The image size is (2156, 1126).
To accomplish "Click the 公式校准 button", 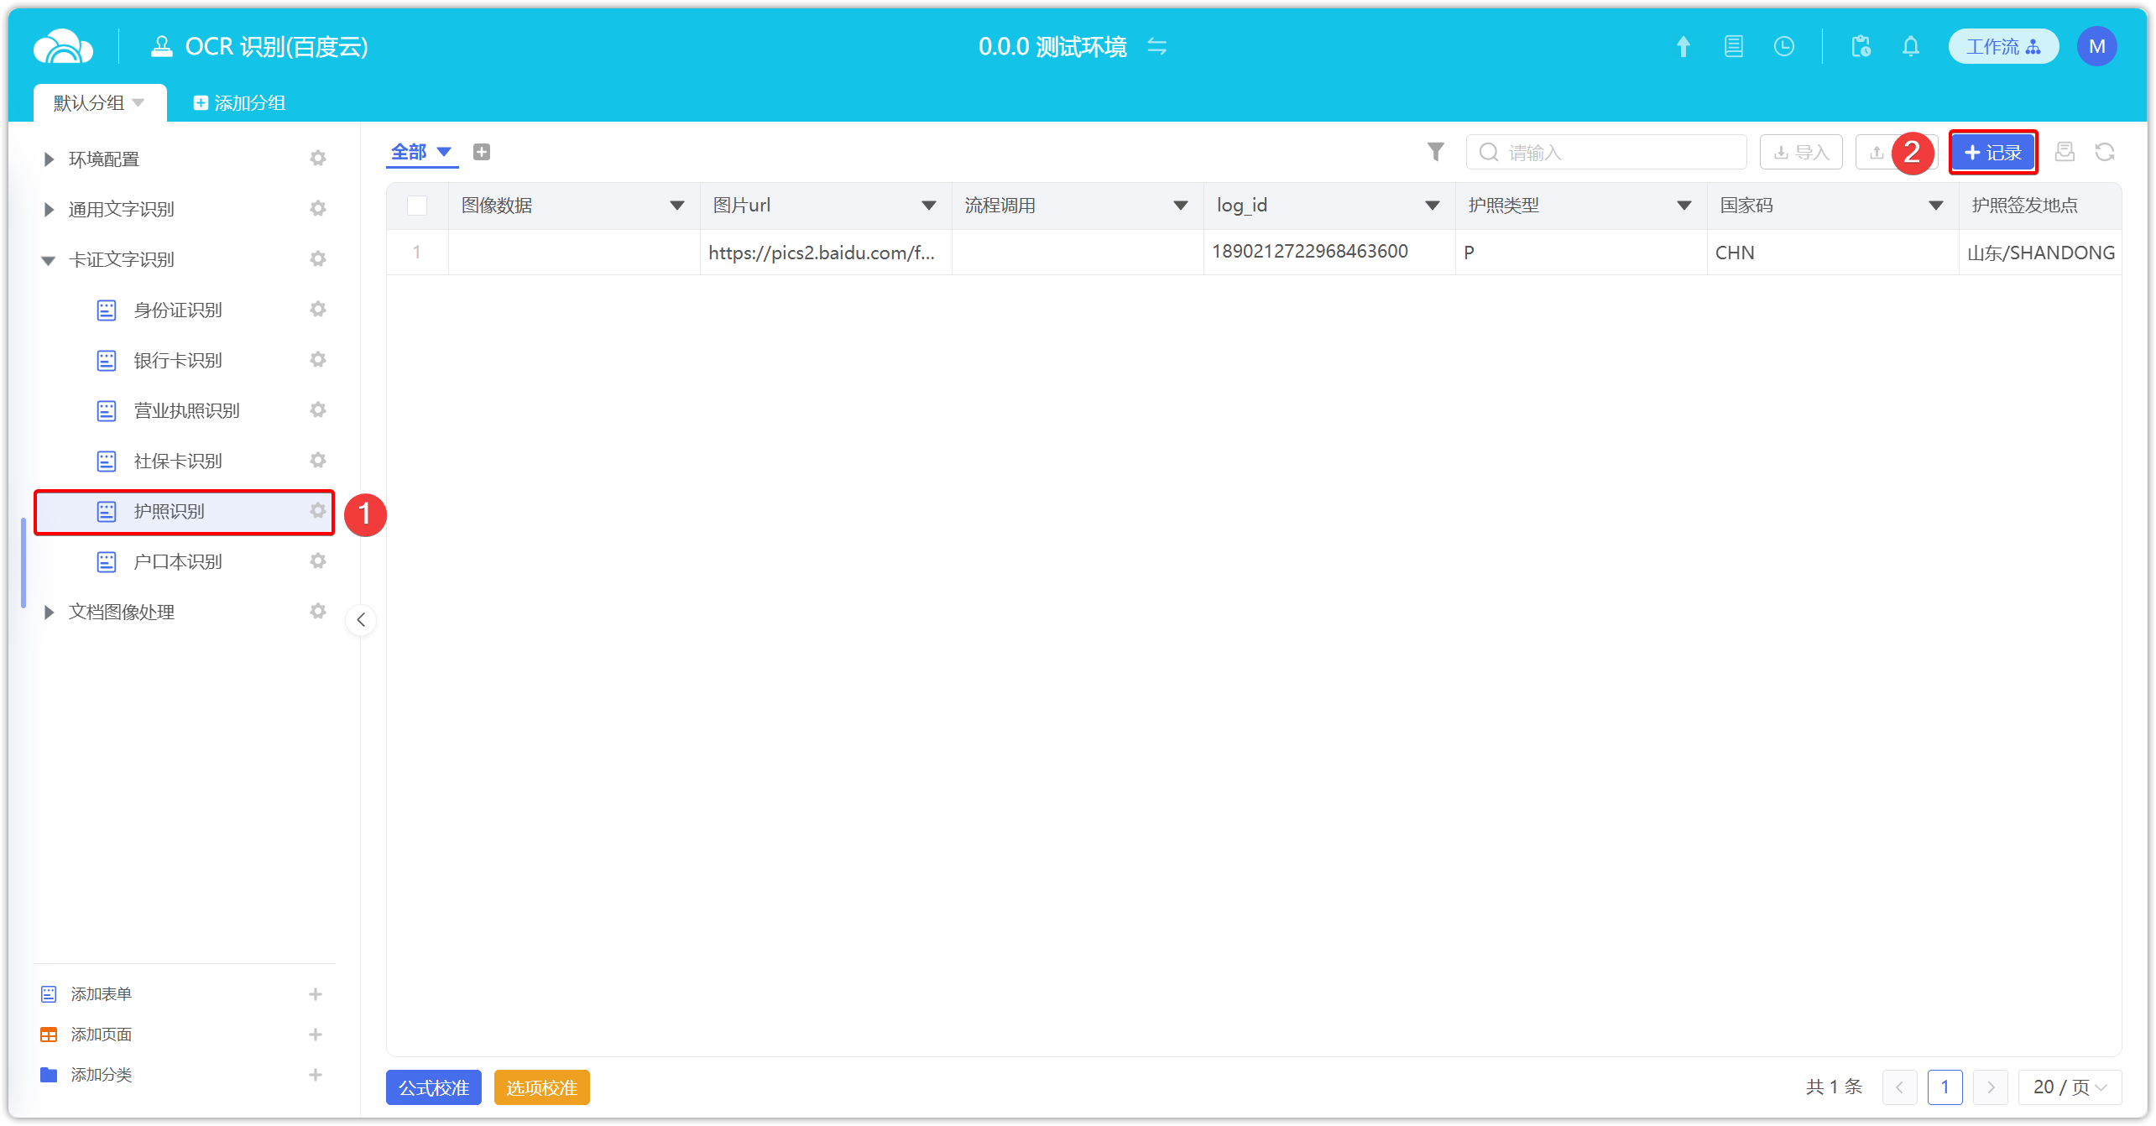I will coord(433,1087).
